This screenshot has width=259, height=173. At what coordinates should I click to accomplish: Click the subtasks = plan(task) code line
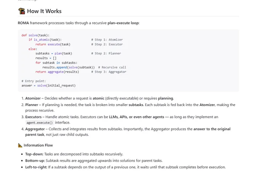click(54, 54)
